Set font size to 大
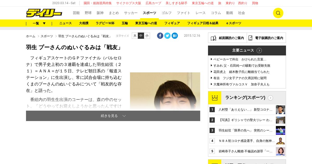 click(x=135, y=36)
